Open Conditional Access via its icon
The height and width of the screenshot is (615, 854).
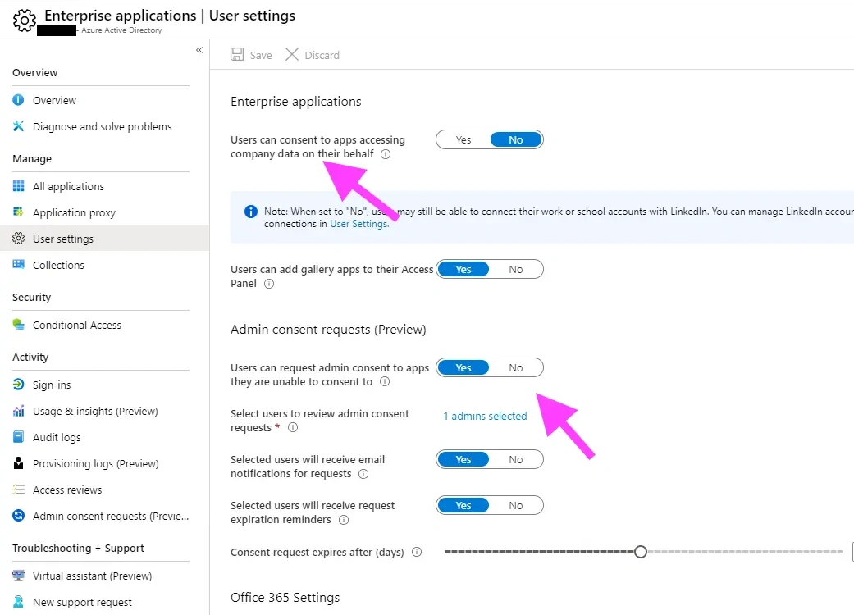(20, 325)
